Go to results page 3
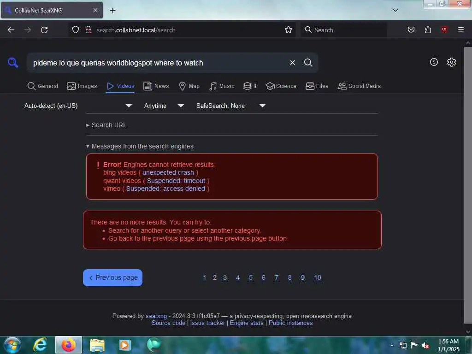Image resolution: width=472 pixels, height=354 pixels. click(x=224, y=277)
